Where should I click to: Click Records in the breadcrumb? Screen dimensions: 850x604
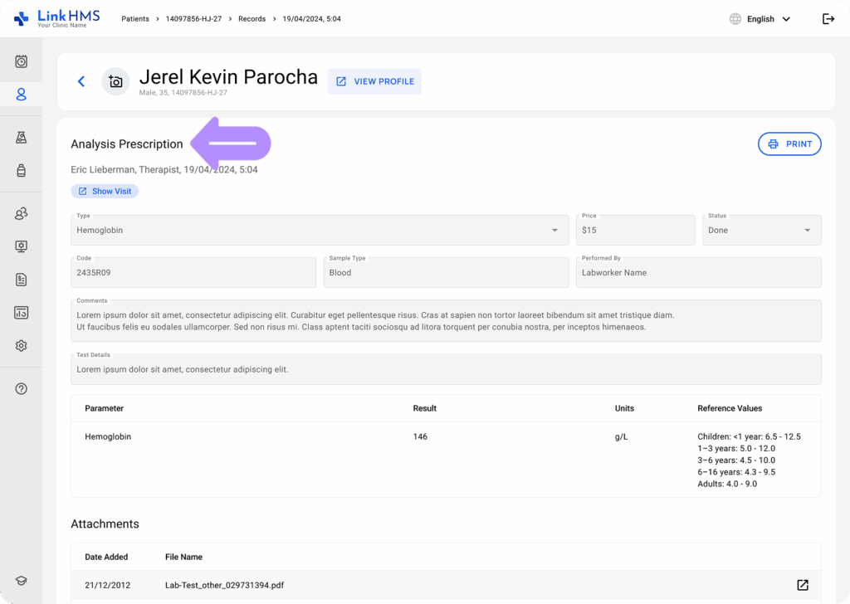(x=252, y=19)
